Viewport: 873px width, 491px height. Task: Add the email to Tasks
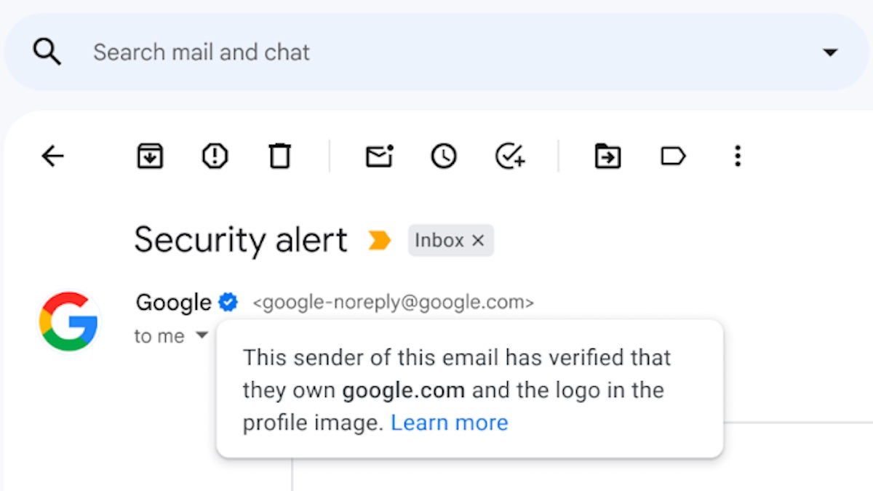pyautogui.click(x=509, y=156)
